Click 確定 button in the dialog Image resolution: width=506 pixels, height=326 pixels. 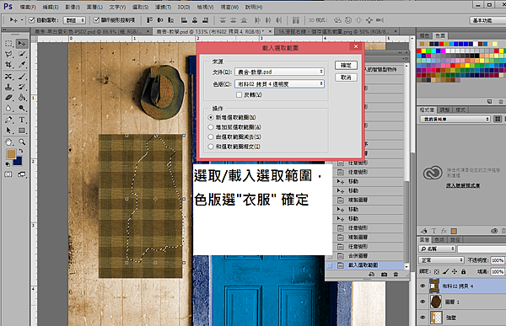tap(346, 65)
